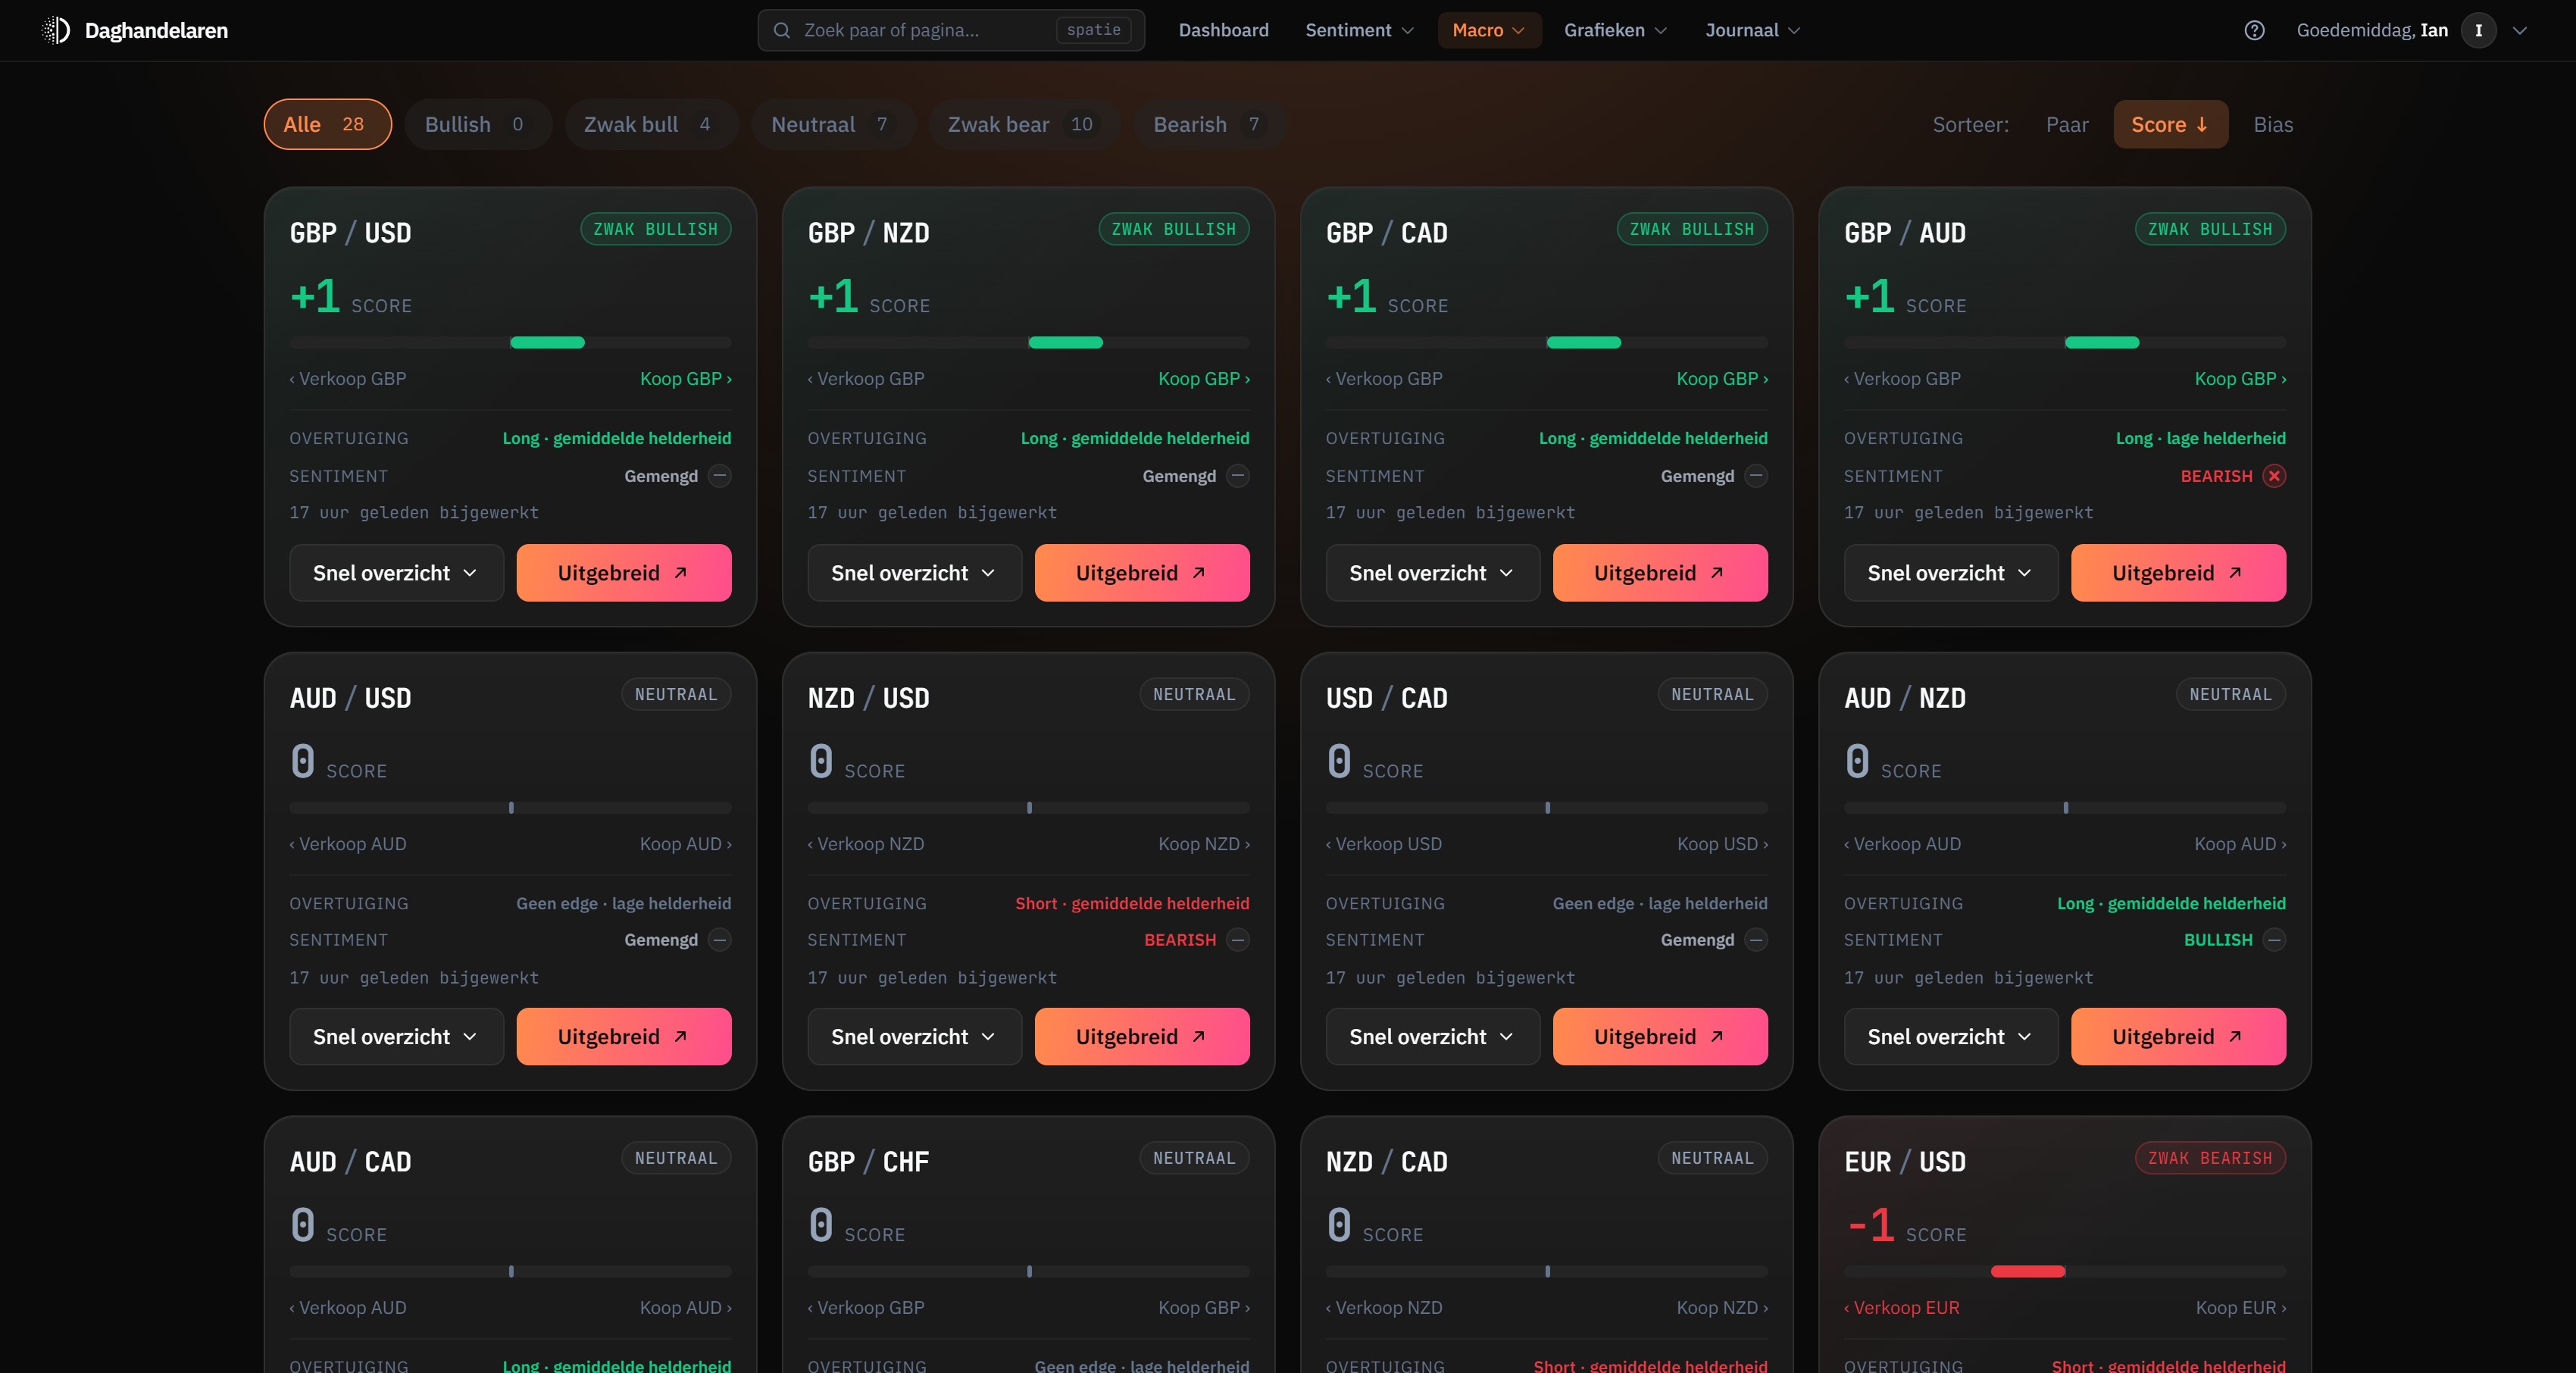Click the red BEARISH x icon on GBP / AUD

coord(2274,476)
